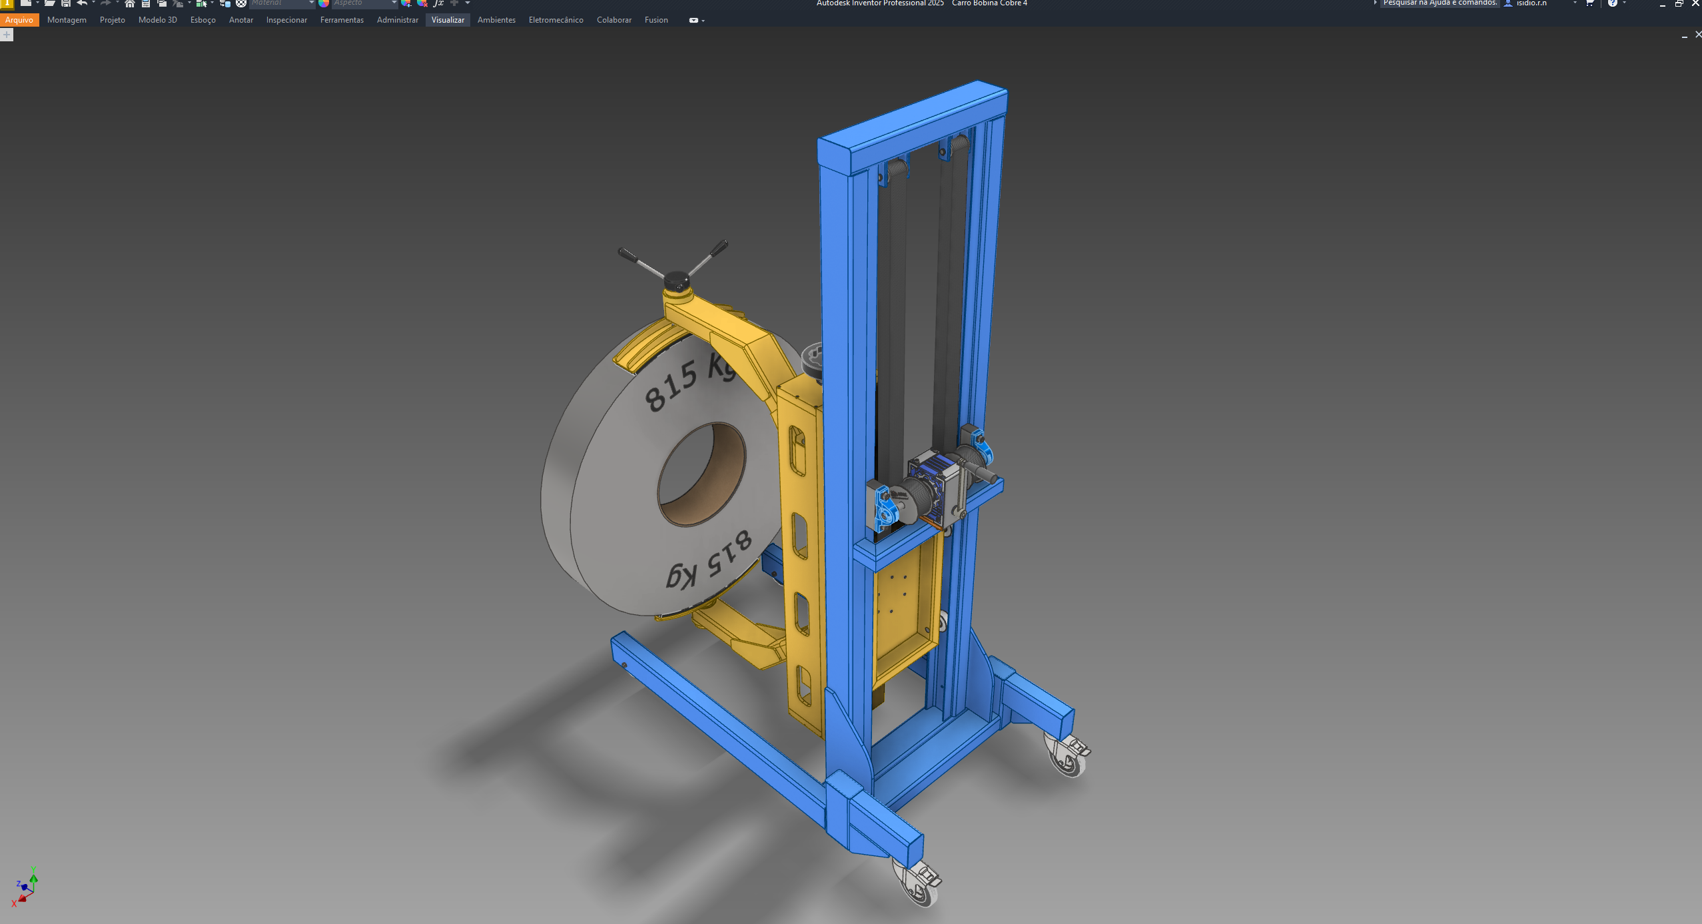
Task: Switch to the Ambientes tab
Action: click(496, 20)
